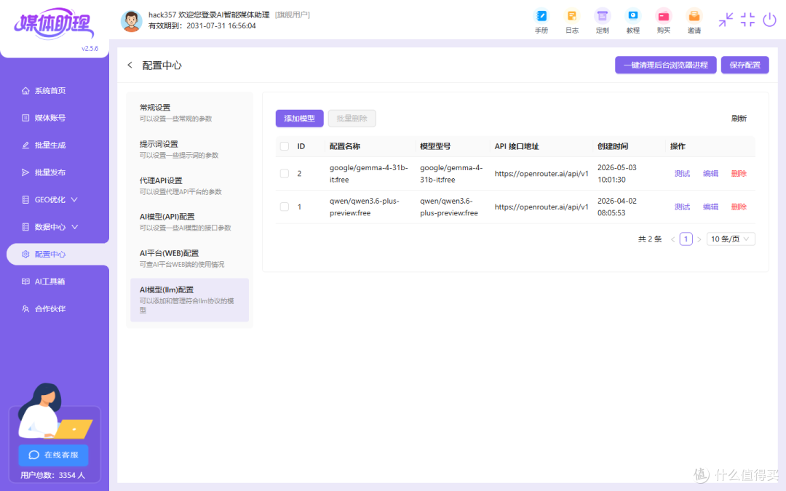The width and height of the screenshot is (786, 491).
Task: Click the v2.5.6 version label
Action: 90,49
